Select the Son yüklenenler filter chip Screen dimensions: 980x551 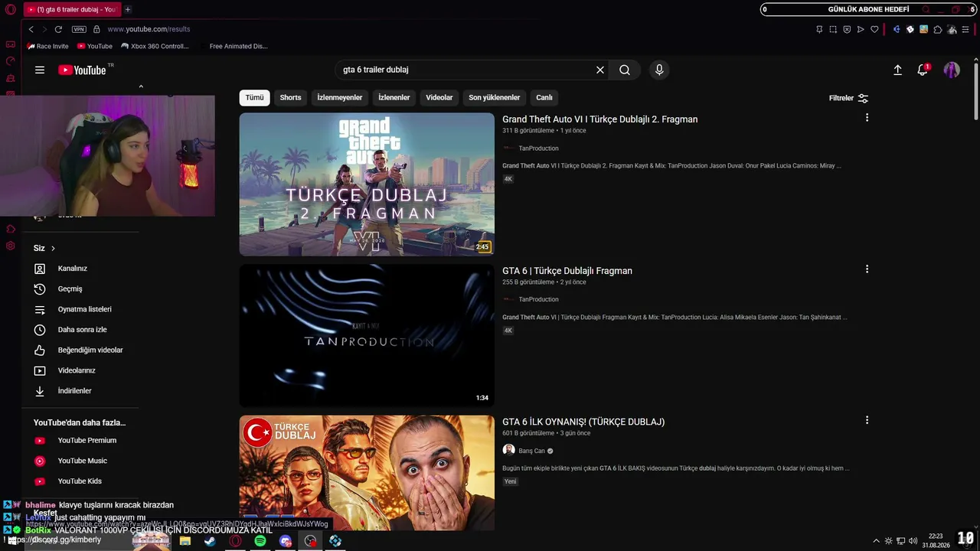coord(495,97)
